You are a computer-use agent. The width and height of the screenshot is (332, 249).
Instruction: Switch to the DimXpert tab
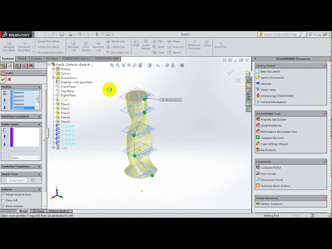click(52, 59)
